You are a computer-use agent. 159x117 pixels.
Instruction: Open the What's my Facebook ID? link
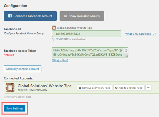[140, 34]
